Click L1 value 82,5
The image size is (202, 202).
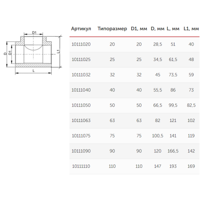point(191,105)
